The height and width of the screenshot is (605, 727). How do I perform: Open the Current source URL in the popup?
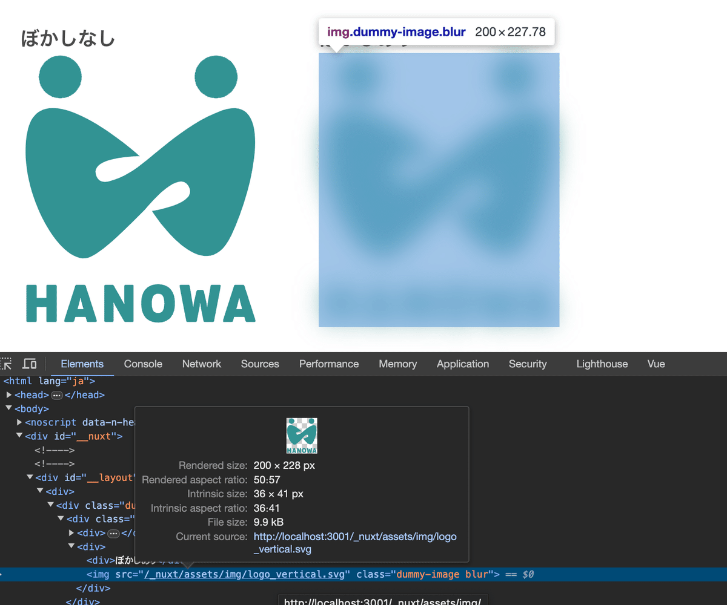pyautogui.click(x=355, y=543)
